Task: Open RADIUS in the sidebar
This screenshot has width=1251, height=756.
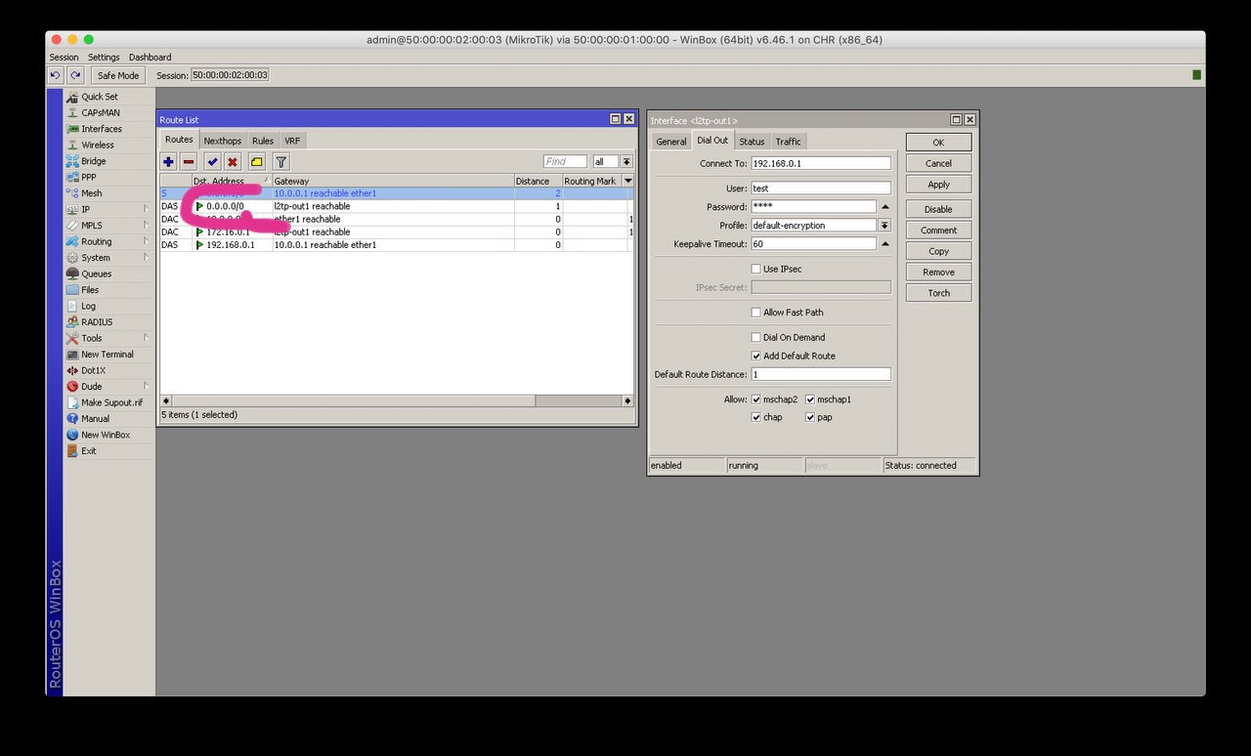Action: 97,322
